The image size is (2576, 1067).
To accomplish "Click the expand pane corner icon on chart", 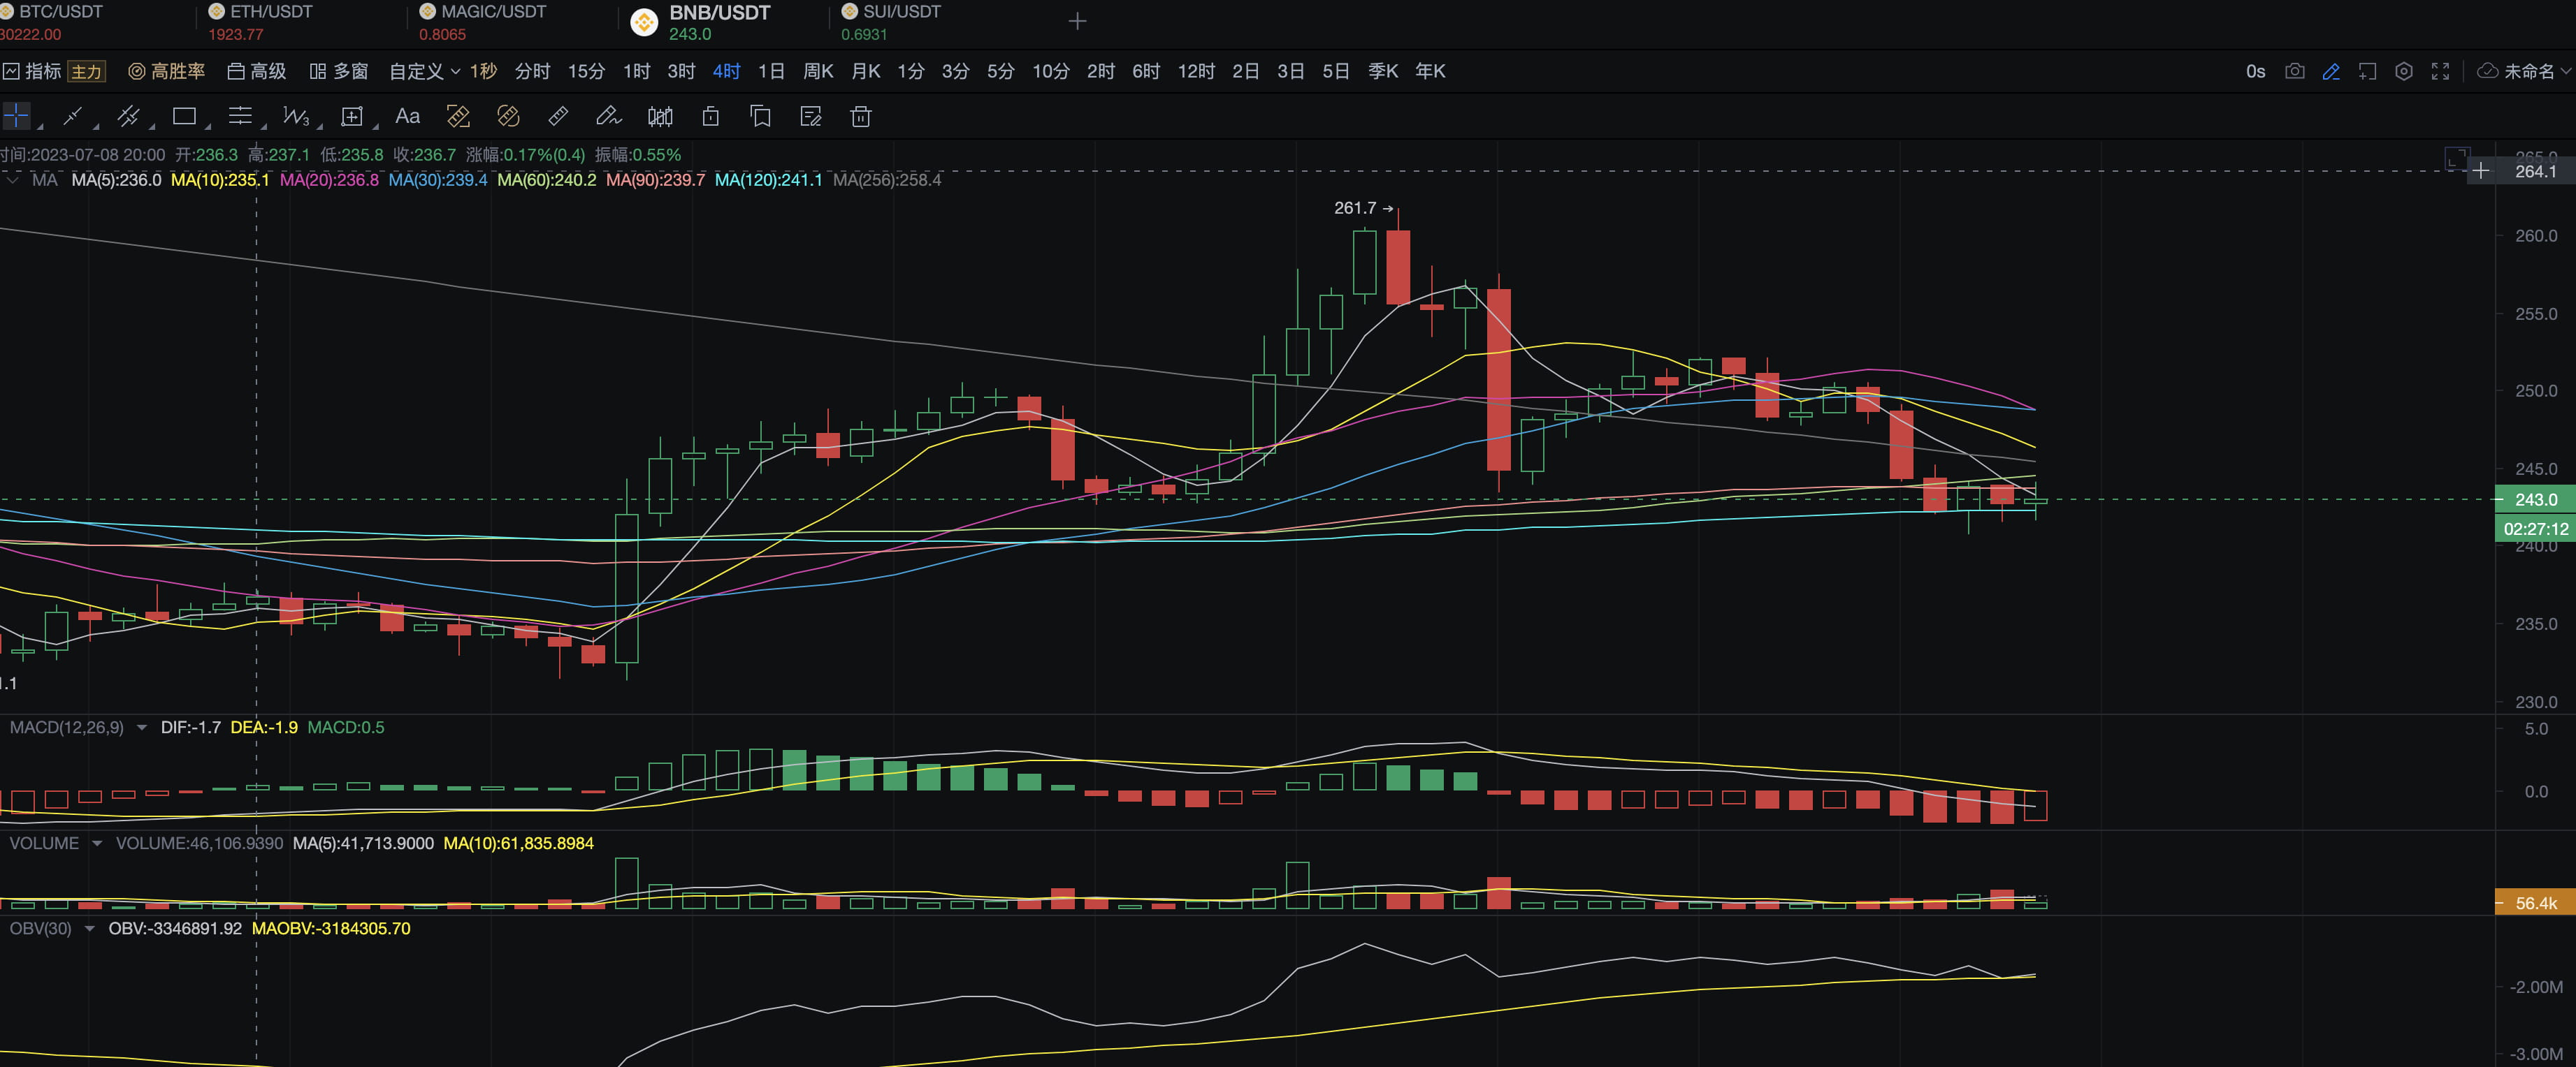I will (2457, 158).
